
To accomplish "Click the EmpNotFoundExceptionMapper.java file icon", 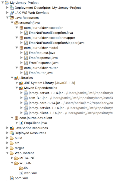I will tap(26, 43).
